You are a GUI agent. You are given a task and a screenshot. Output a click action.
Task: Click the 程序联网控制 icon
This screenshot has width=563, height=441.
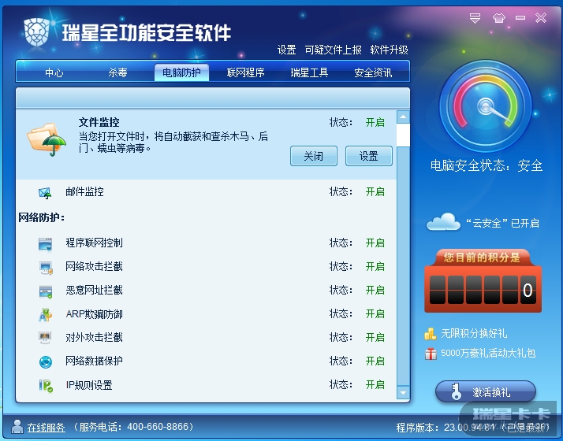click(x=45, y=244)
